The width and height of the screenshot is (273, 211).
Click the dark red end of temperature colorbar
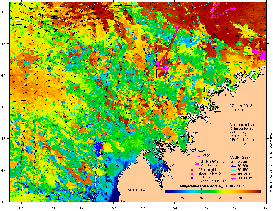pos(258,191)
